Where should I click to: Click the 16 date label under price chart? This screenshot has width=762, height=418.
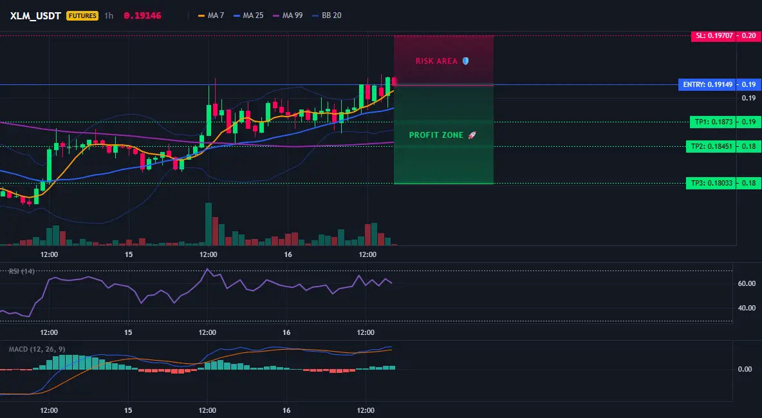click(x=288, y=254)
